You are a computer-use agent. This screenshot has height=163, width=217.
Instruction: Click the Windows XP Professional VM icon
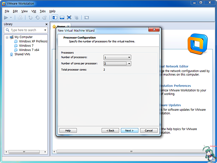pos(16,41)
